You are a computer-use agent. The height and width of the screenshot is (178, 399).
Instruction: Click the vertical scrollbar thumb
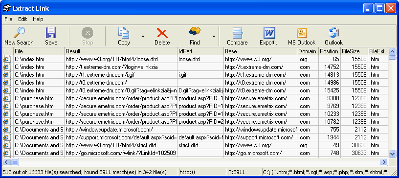393,58
